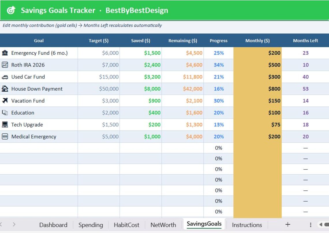Screen dimensions: 329x233
Task: Click the car icon beside Used Car Fund
Action: [5, 77]
